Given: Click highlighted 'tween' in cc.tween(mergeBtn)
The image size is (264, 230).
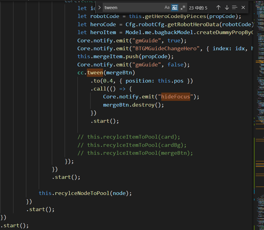Looking at the screenshot, I should tap(95, 73).
